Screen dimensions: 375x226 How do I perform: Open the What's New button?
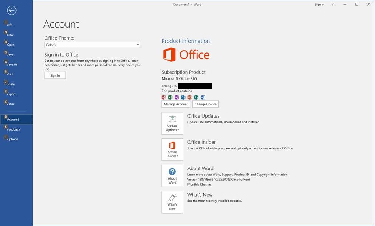172,202
